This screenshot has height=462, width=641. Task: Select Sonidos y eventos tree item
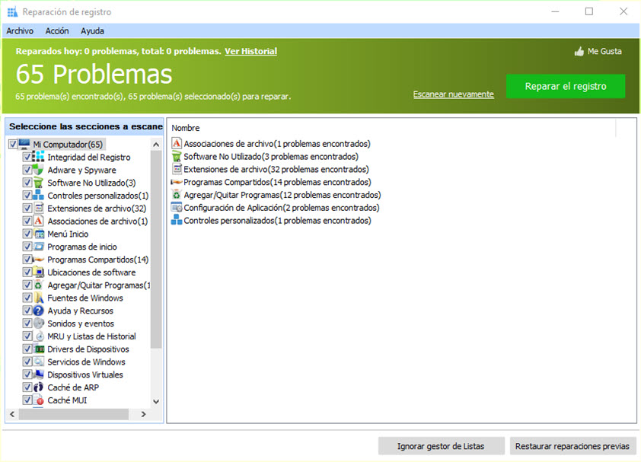pyautogui.click(x=81, y=323)
